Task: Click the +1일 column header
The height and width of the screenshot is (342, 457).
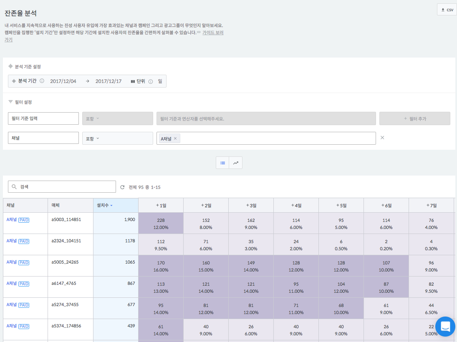Action: (161, 205)
